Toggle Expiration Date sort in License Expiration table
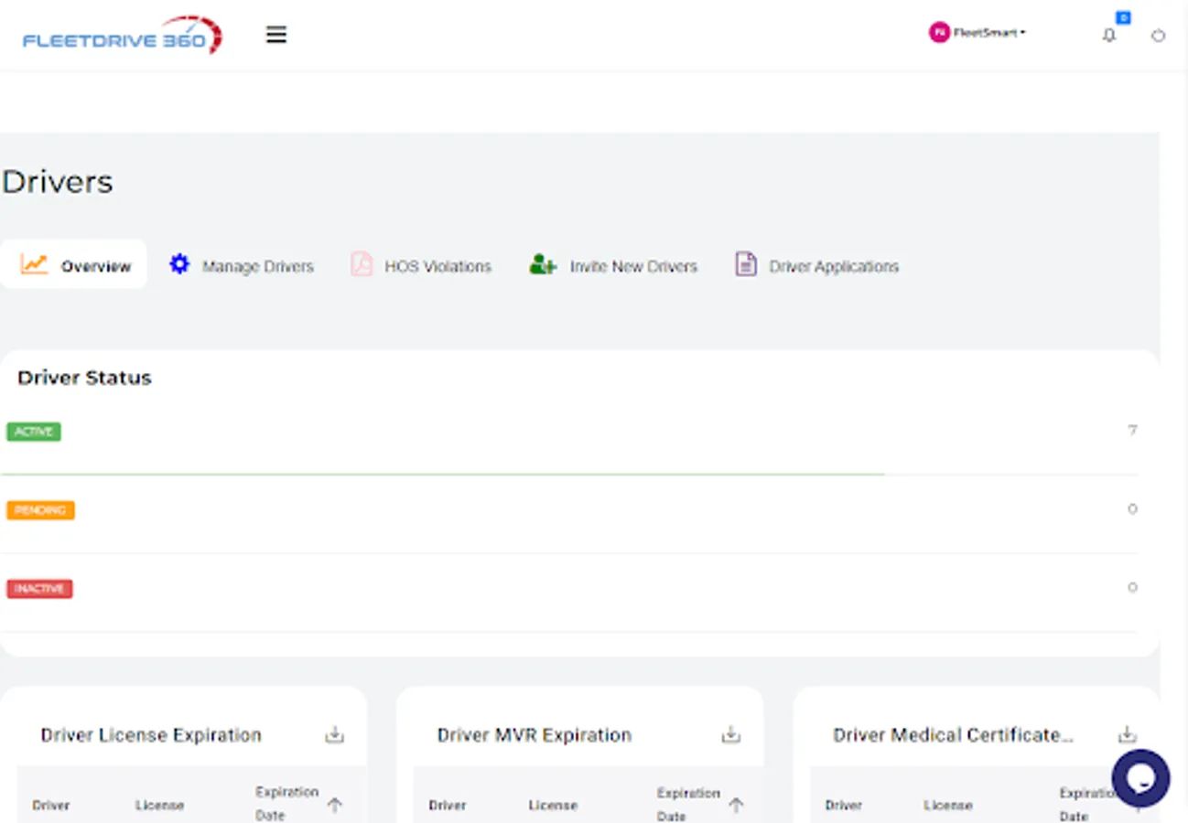The height and width of the screenshot is (823, 1188). pyautogui.click(x=336, y=805)
